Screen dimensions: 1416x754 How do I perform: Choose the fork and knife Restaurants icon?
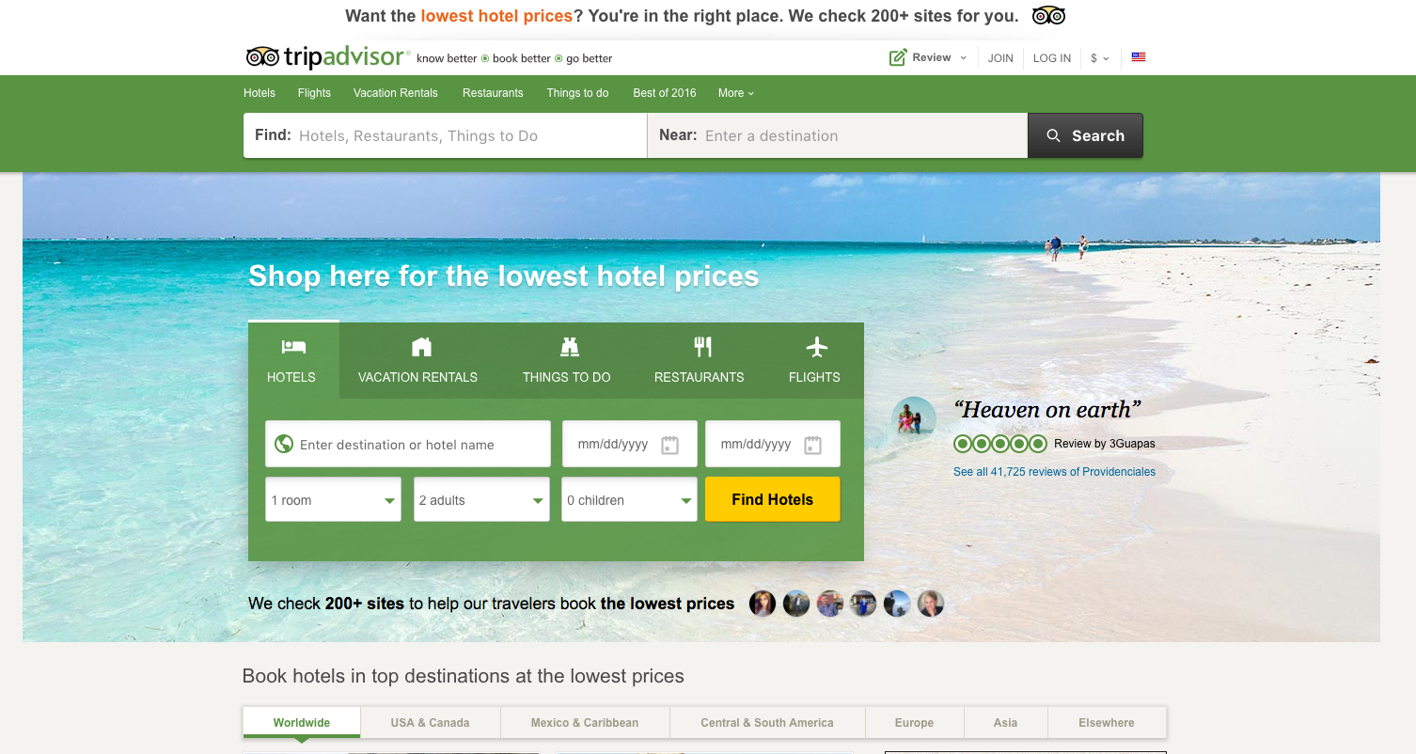point(702,347)
